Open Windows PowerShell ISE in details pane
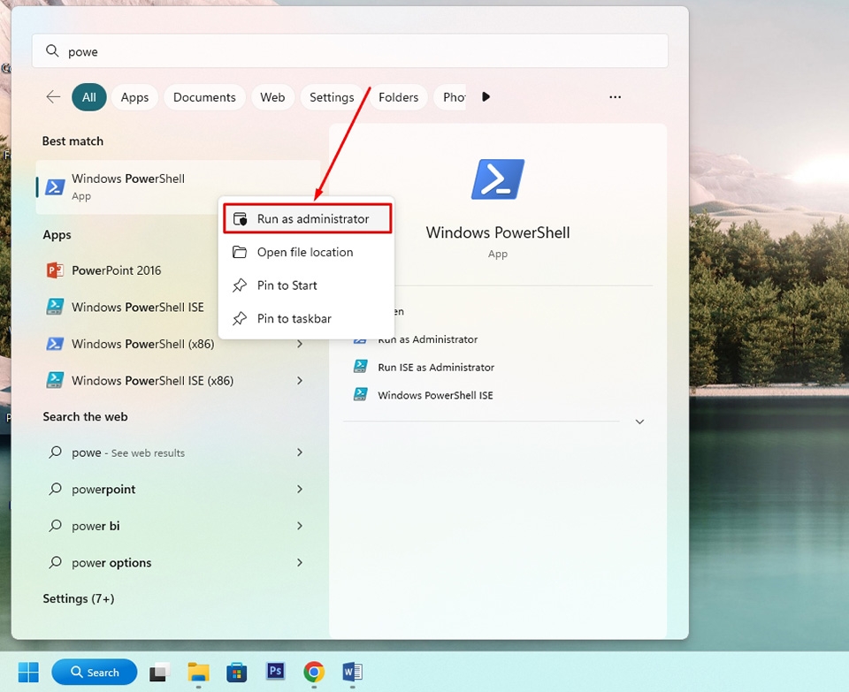 coord(435,395)
